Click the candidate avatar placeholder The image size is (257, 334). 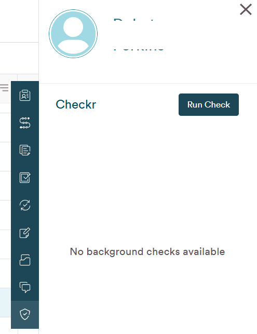point(73,34)
